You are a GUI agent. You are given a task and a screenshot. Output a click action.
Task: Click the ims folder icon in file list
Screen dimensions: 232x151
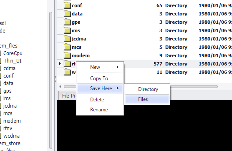(x=67, y=30)
